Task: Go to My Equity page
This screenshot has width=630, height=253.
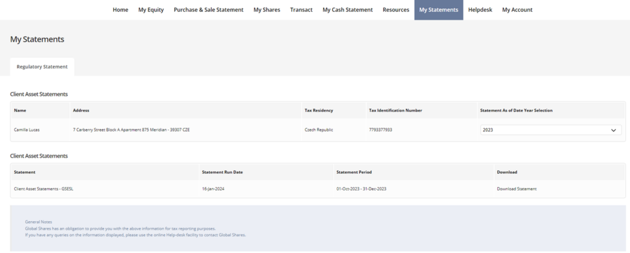Action: click(x=151, y=10)
